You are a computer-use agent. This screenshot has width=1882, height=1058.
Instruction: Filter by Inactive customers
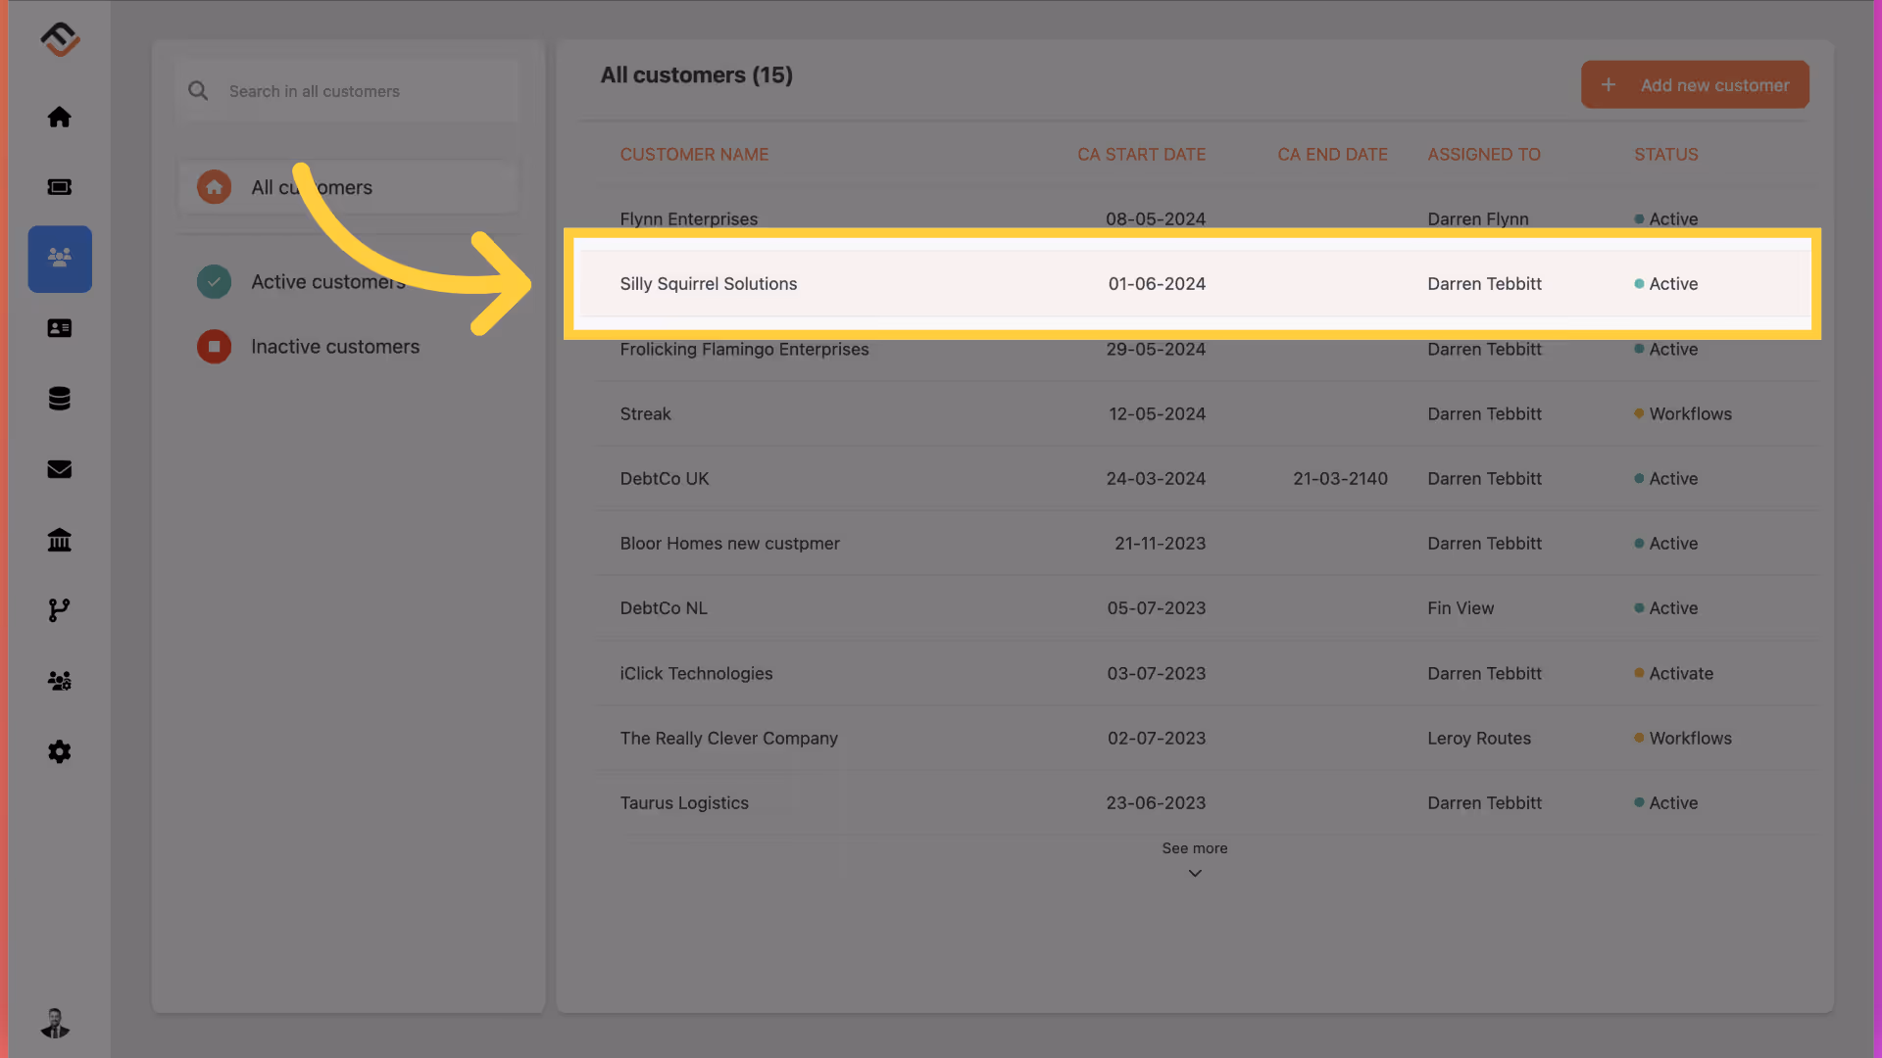334,347
